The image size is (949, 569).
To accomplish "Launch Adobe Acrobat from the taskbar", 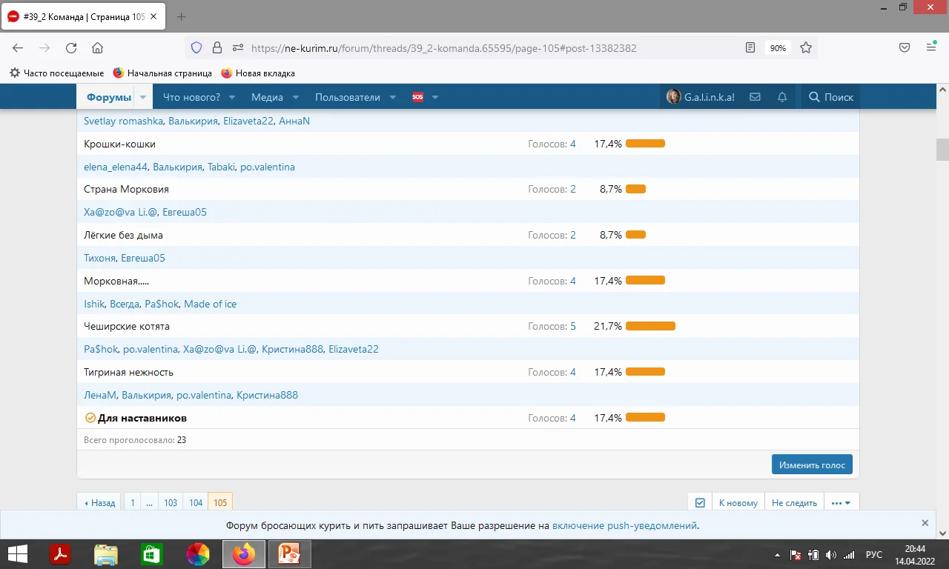I will (x=59, y=554).
